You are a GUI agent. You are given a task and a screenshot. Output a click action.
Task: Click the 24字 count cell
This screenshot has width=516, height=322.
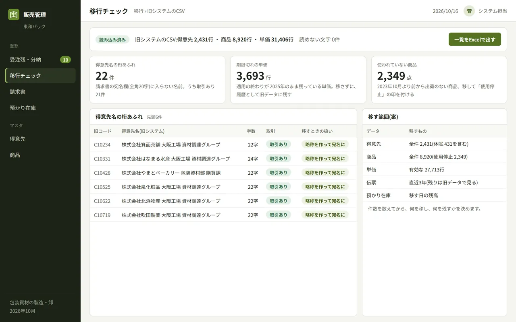coord(253,159)
